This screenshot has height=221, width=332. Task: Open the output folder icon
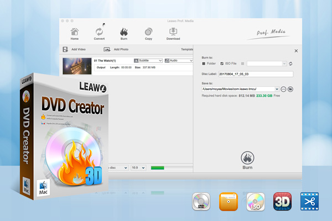tap(290, 90)
